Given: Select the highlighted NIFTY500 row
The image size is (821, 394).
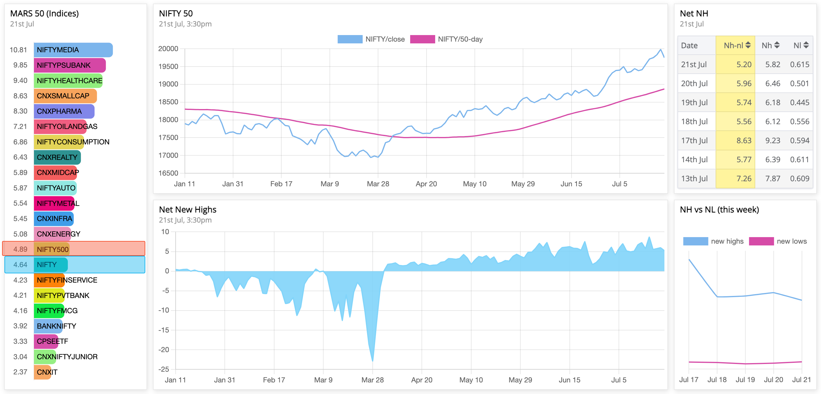Looking at the screenshot, I should coord(74,249).
